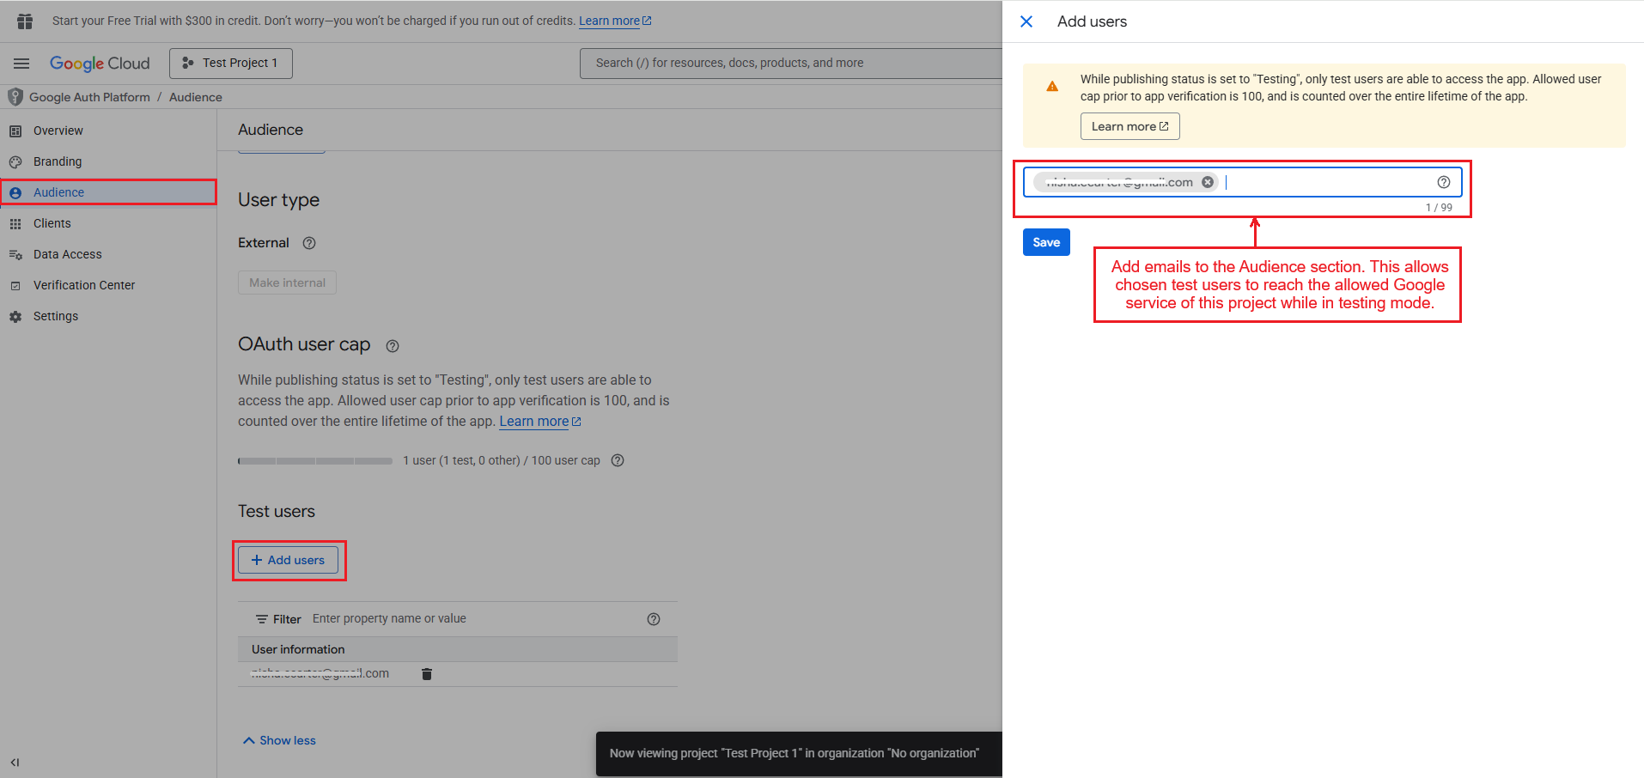Focus the Filter property input field
Screen dimensions: 1644x778
(472, 619)
